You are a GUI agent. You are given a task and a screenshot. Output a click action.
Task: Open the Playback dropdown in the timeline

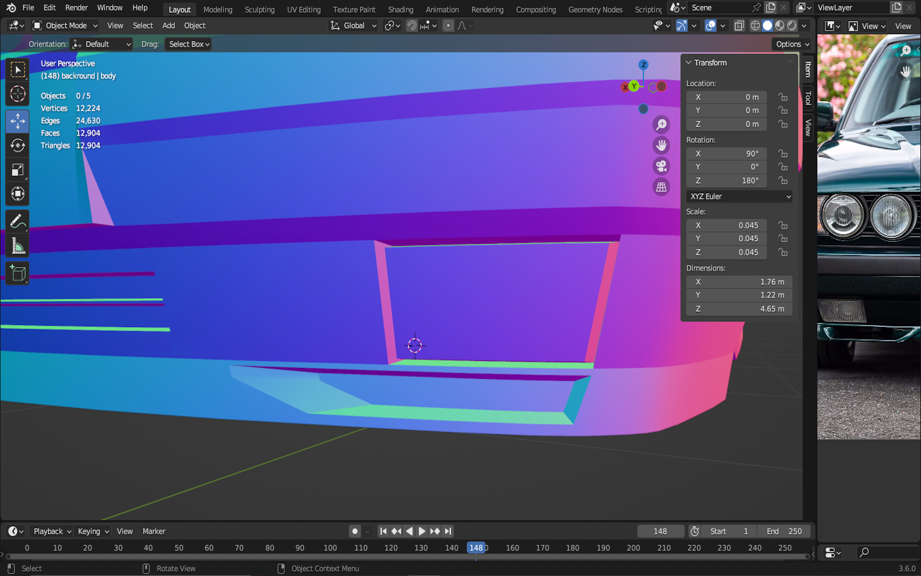tap(52, 531)
